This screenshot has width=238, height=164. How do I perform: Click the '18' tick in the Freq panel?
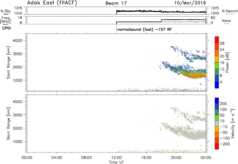click(x=20, y=18)
